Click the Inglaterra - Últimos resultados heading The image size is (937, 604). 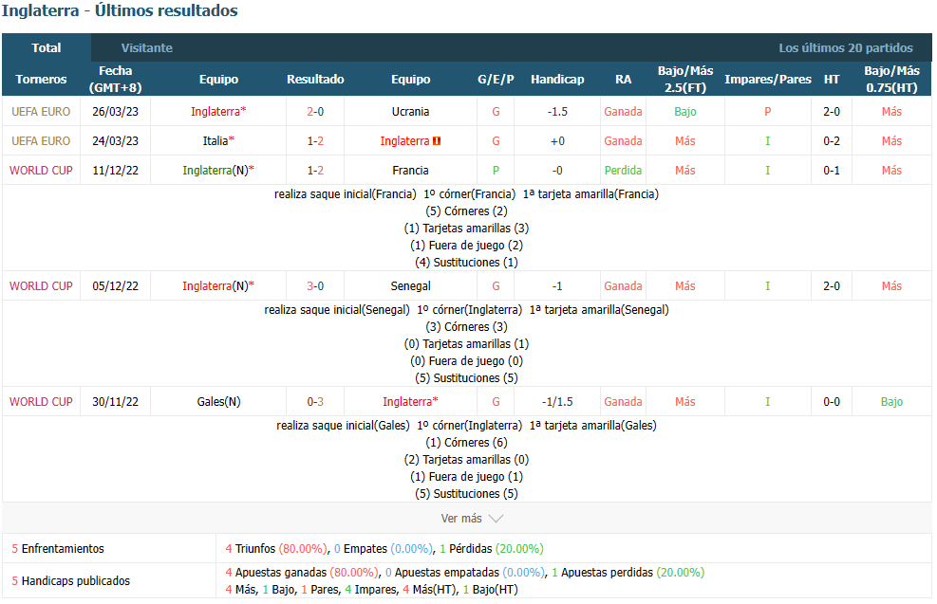coord(120,10)
